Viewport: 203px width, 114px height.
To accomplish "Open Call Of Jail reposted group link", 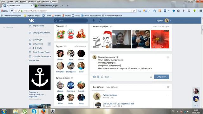I will pyautogui.click(x=118, y=104).
